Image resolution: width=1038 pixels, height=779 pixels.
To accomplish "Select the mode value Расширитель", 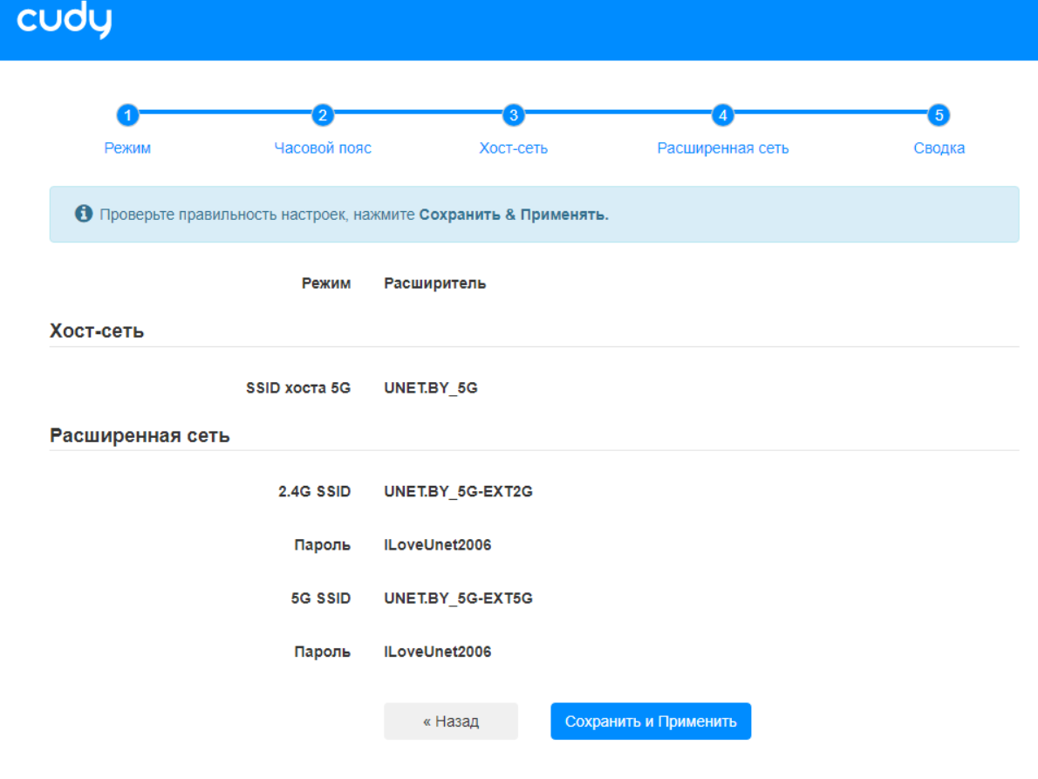I will coord(435,284).
